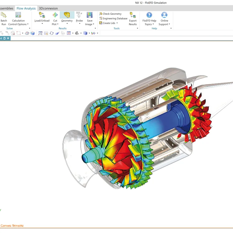Open the Probe dropdown arrow

(80, 24)
